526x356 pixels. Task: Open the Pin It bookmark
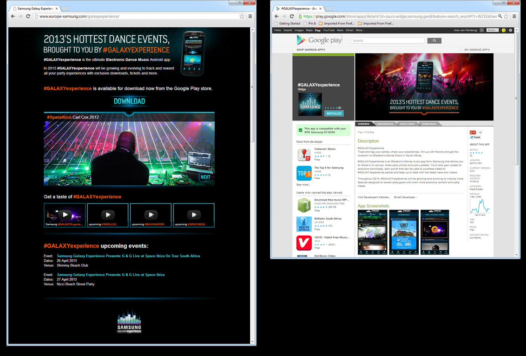(x=310, y=23)
